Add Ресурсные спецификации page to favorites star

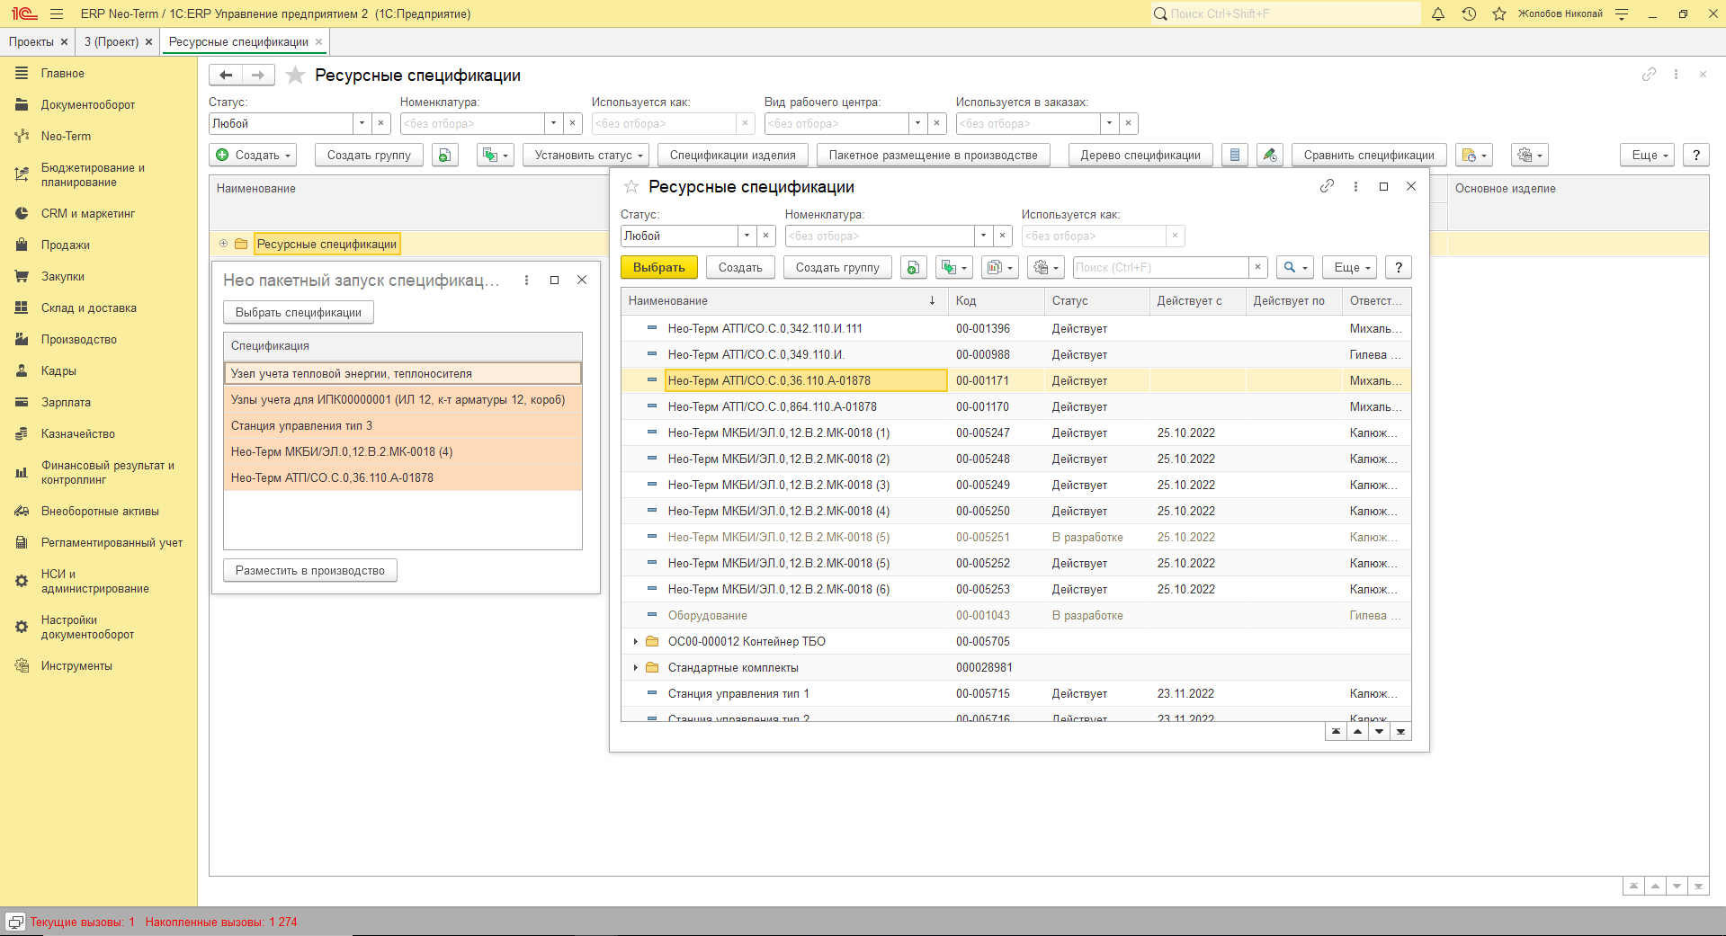click(x=295, y=76)
